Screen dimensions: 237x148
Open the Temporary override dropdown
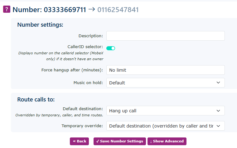pos(165,126)
